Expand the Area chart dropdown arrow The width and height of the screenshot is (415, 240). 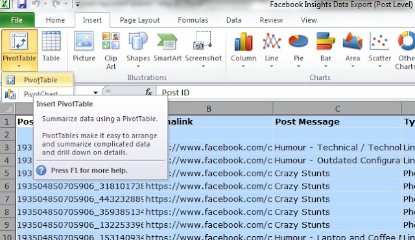pos(353,66)
